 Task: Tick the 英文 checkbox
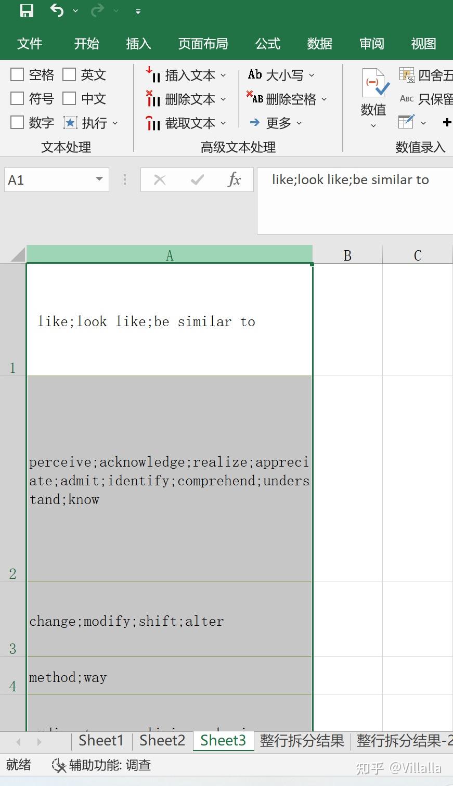(x=69, y=74)
